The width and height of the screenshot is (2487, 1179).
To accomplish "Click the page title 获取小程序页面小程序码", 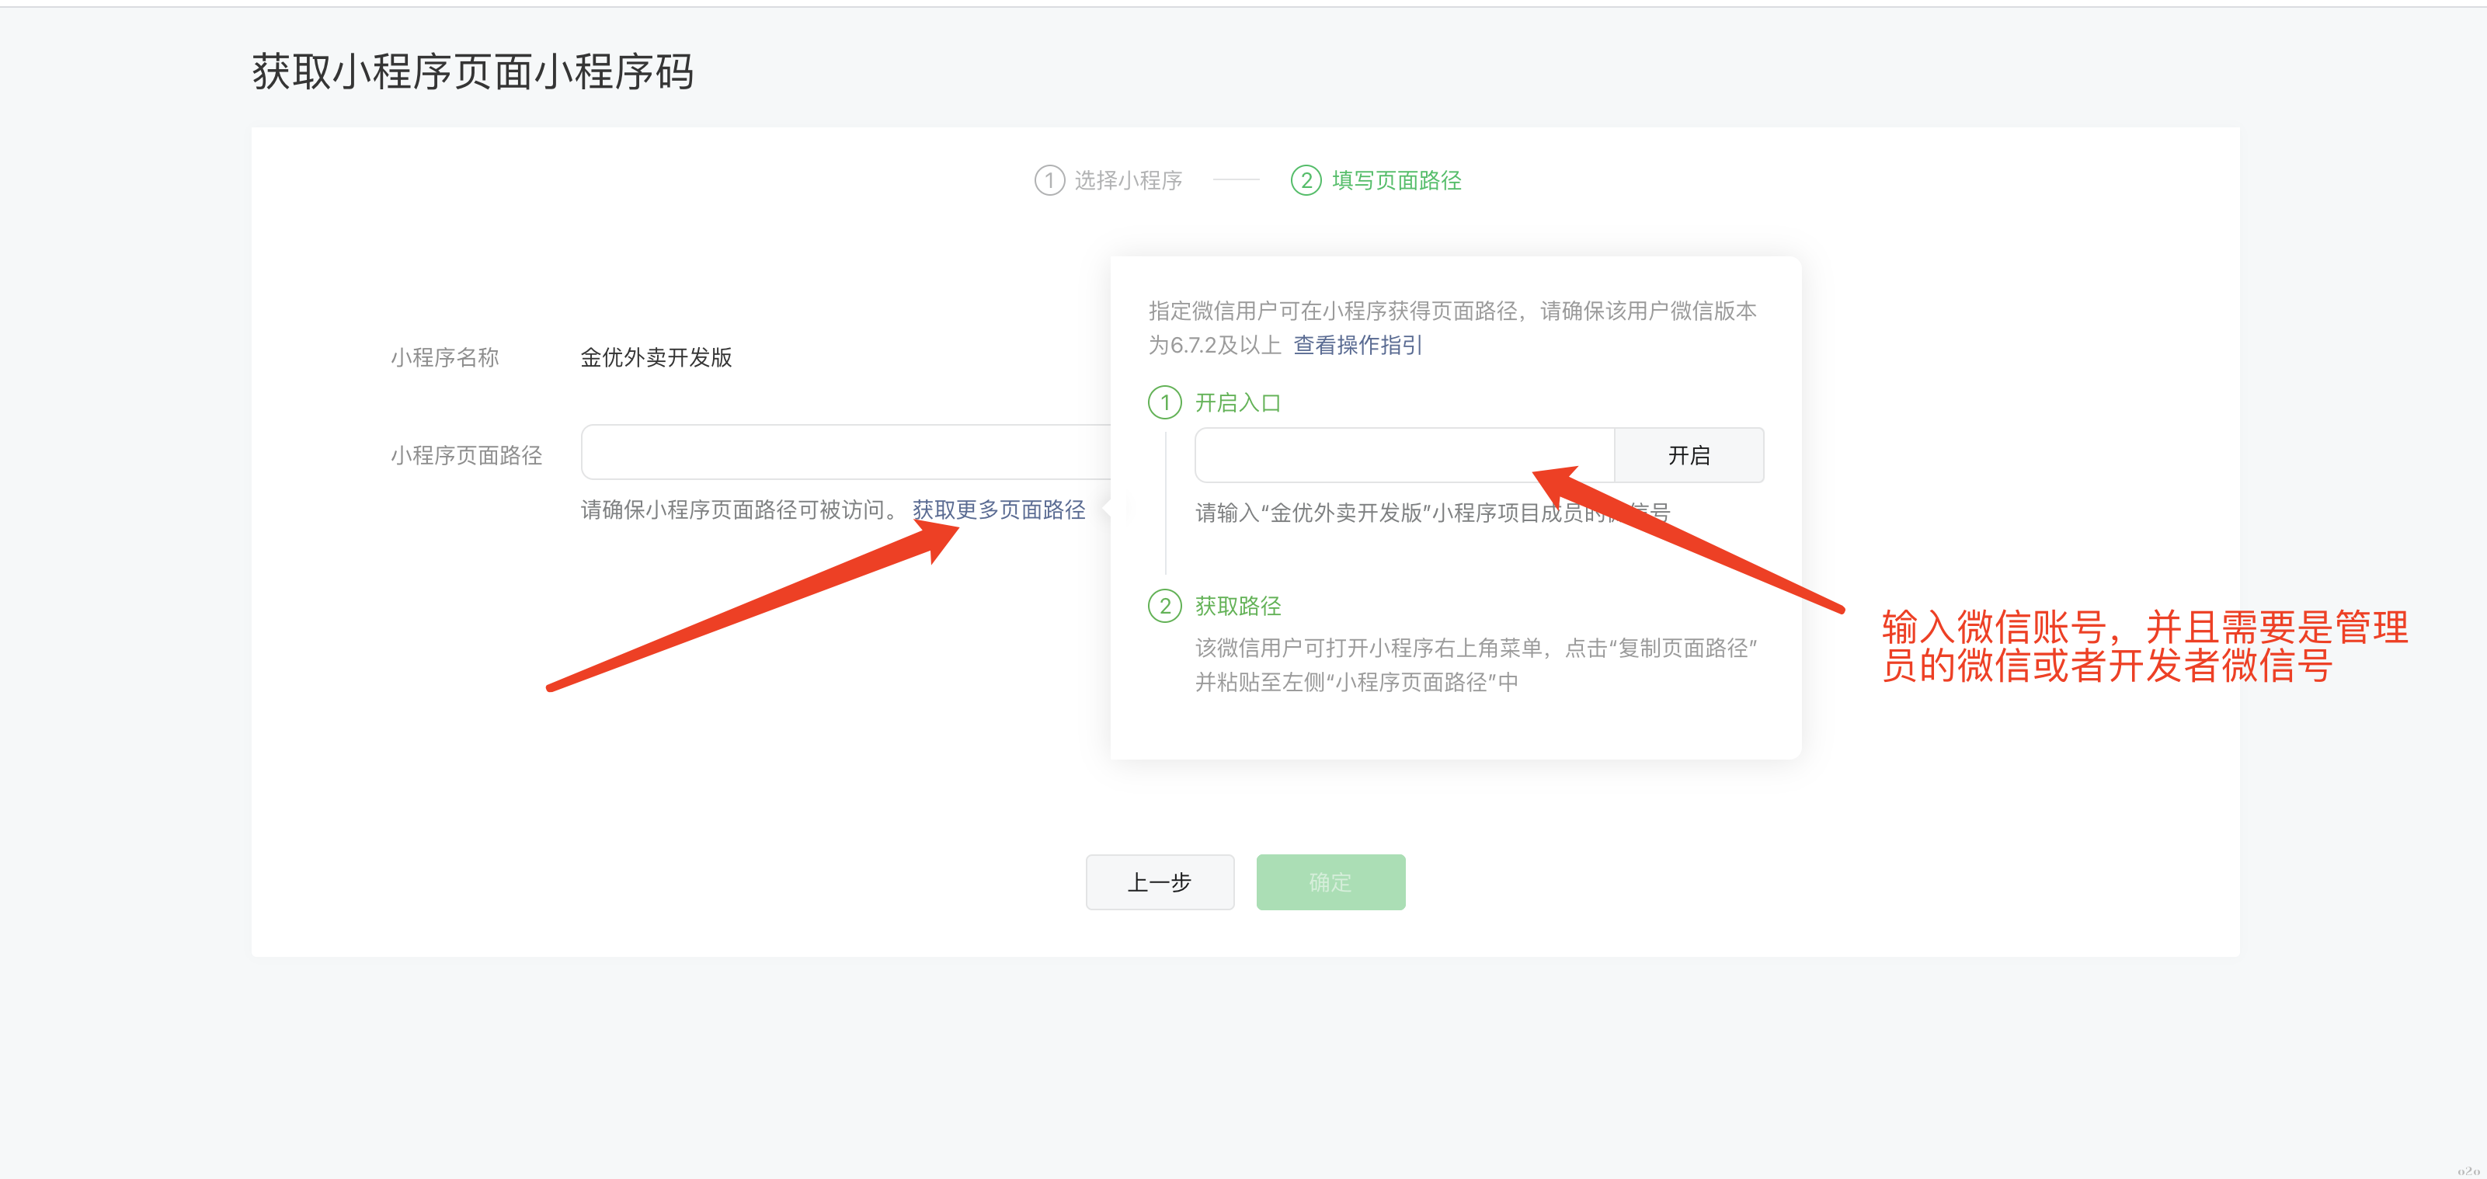I will [x=472, y=72].
